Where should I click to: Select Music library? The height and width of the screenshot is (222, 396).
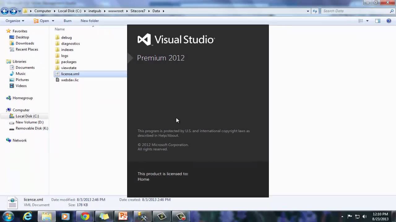pyautogui.click(x=21, y=74)
